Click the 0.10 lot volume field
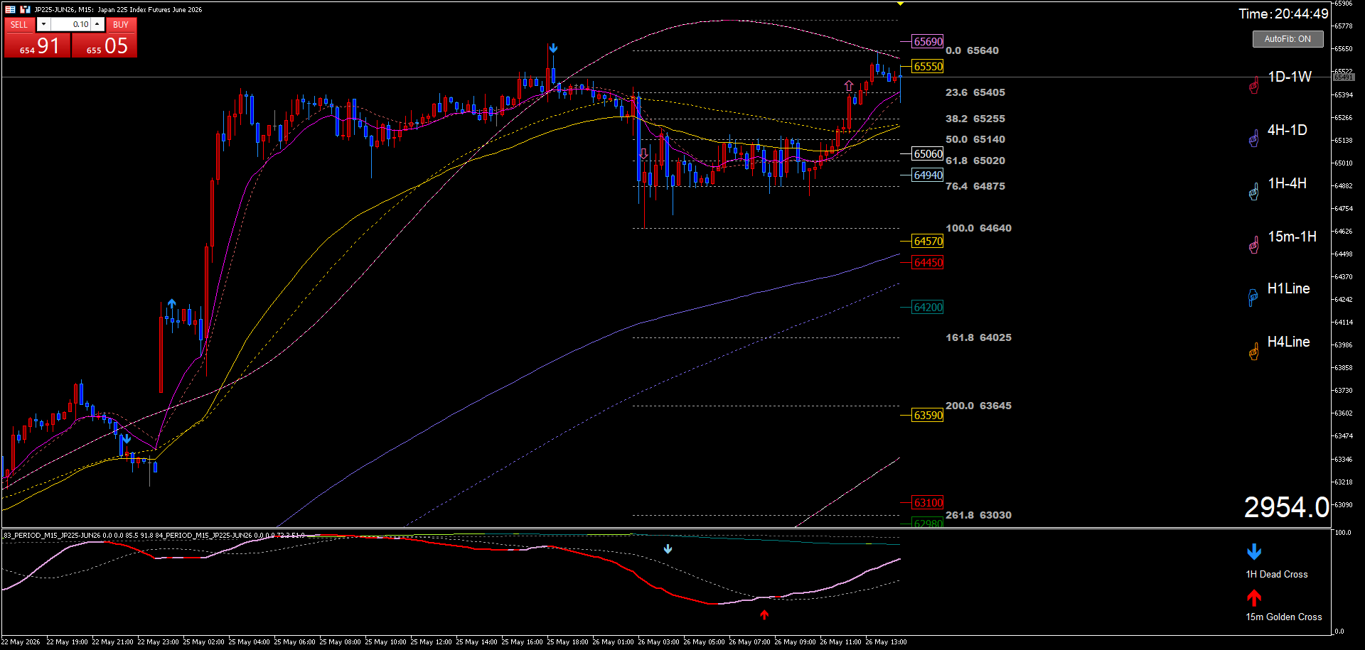This screenshot has height=650, width=1365. click(x=71, y=24)
